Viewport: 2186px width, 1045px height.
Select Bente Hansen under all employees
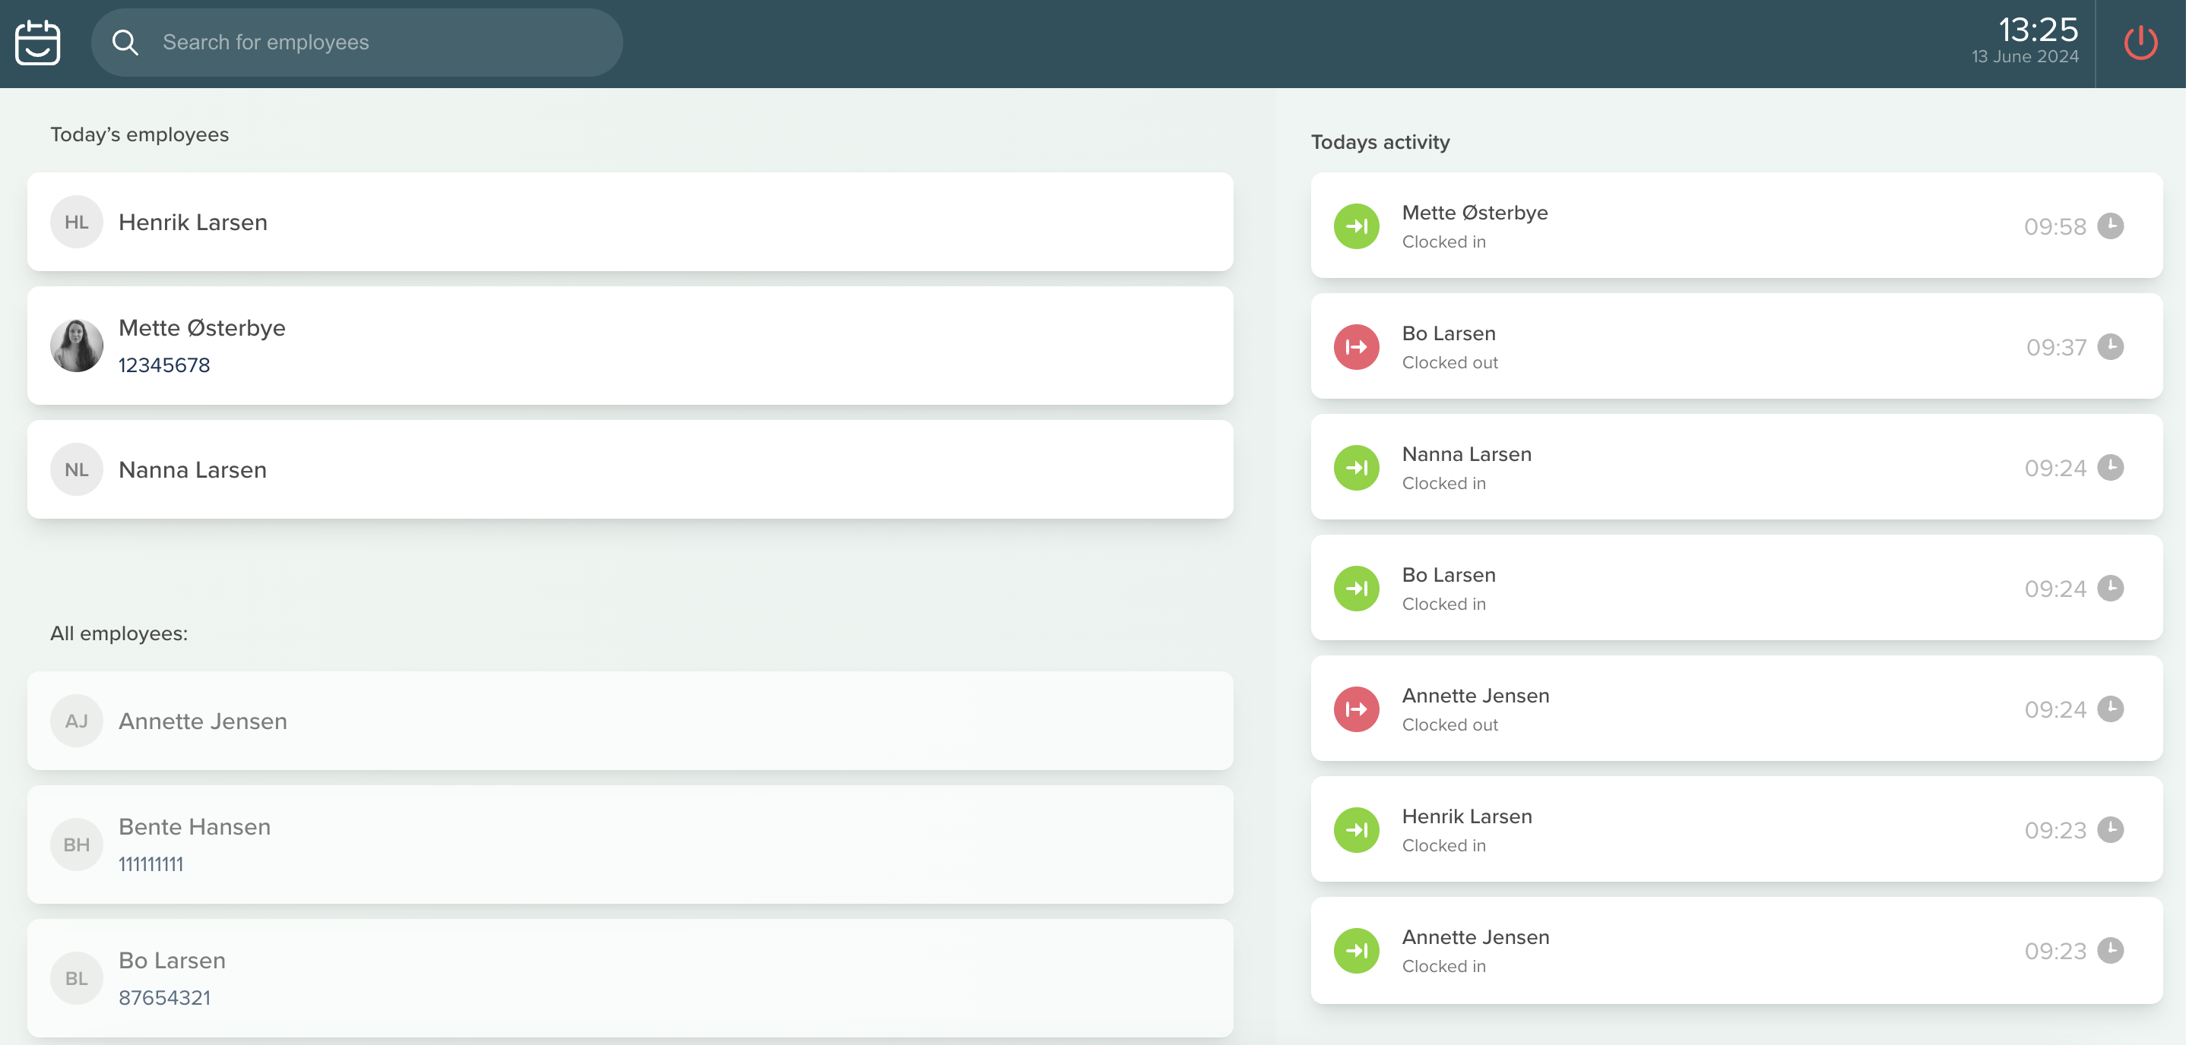tap(629, 844)
